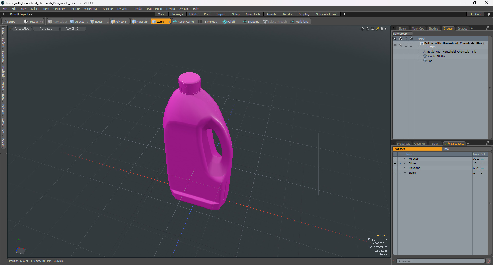The width and height of the screenshot is (493, 265).
Task: Click the mesh icon of Vanish_1000ml
Action: click(x=425, y=56)
